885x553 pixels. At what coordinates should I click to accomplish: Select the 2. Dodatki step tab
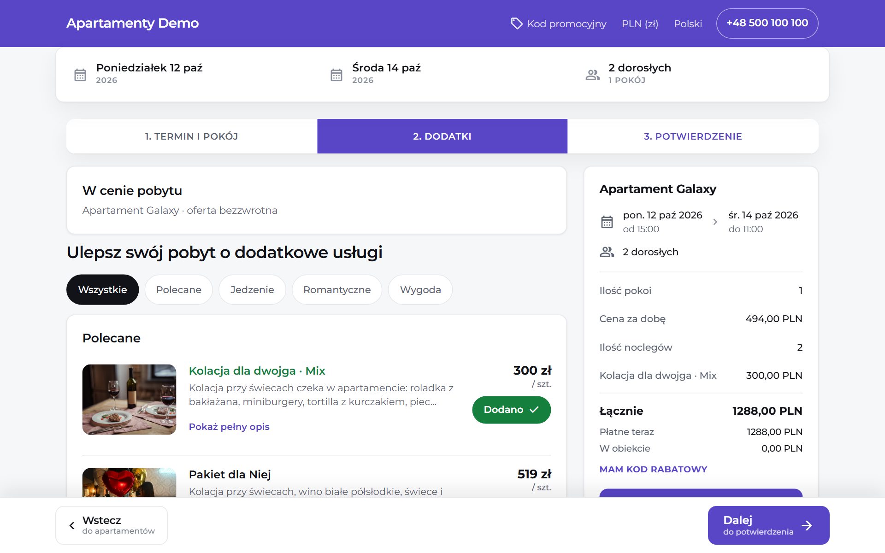click(x=442, y=136)
